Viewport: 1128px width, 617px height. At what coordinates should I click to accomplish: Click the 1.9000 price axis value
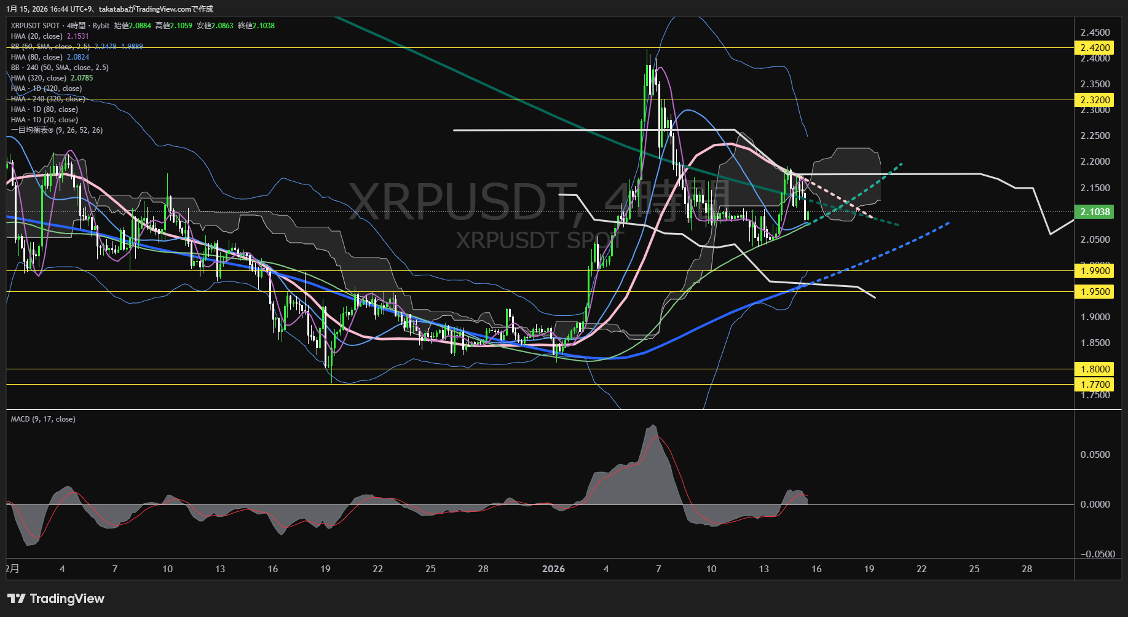point(1095,317)
